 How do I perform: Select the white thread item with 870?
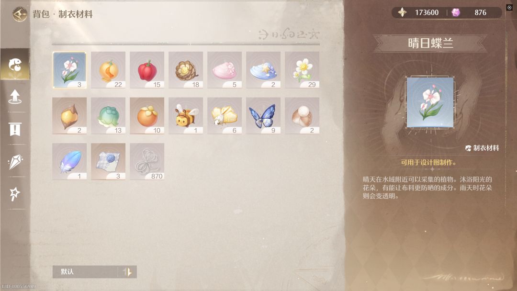pos(147,161)
